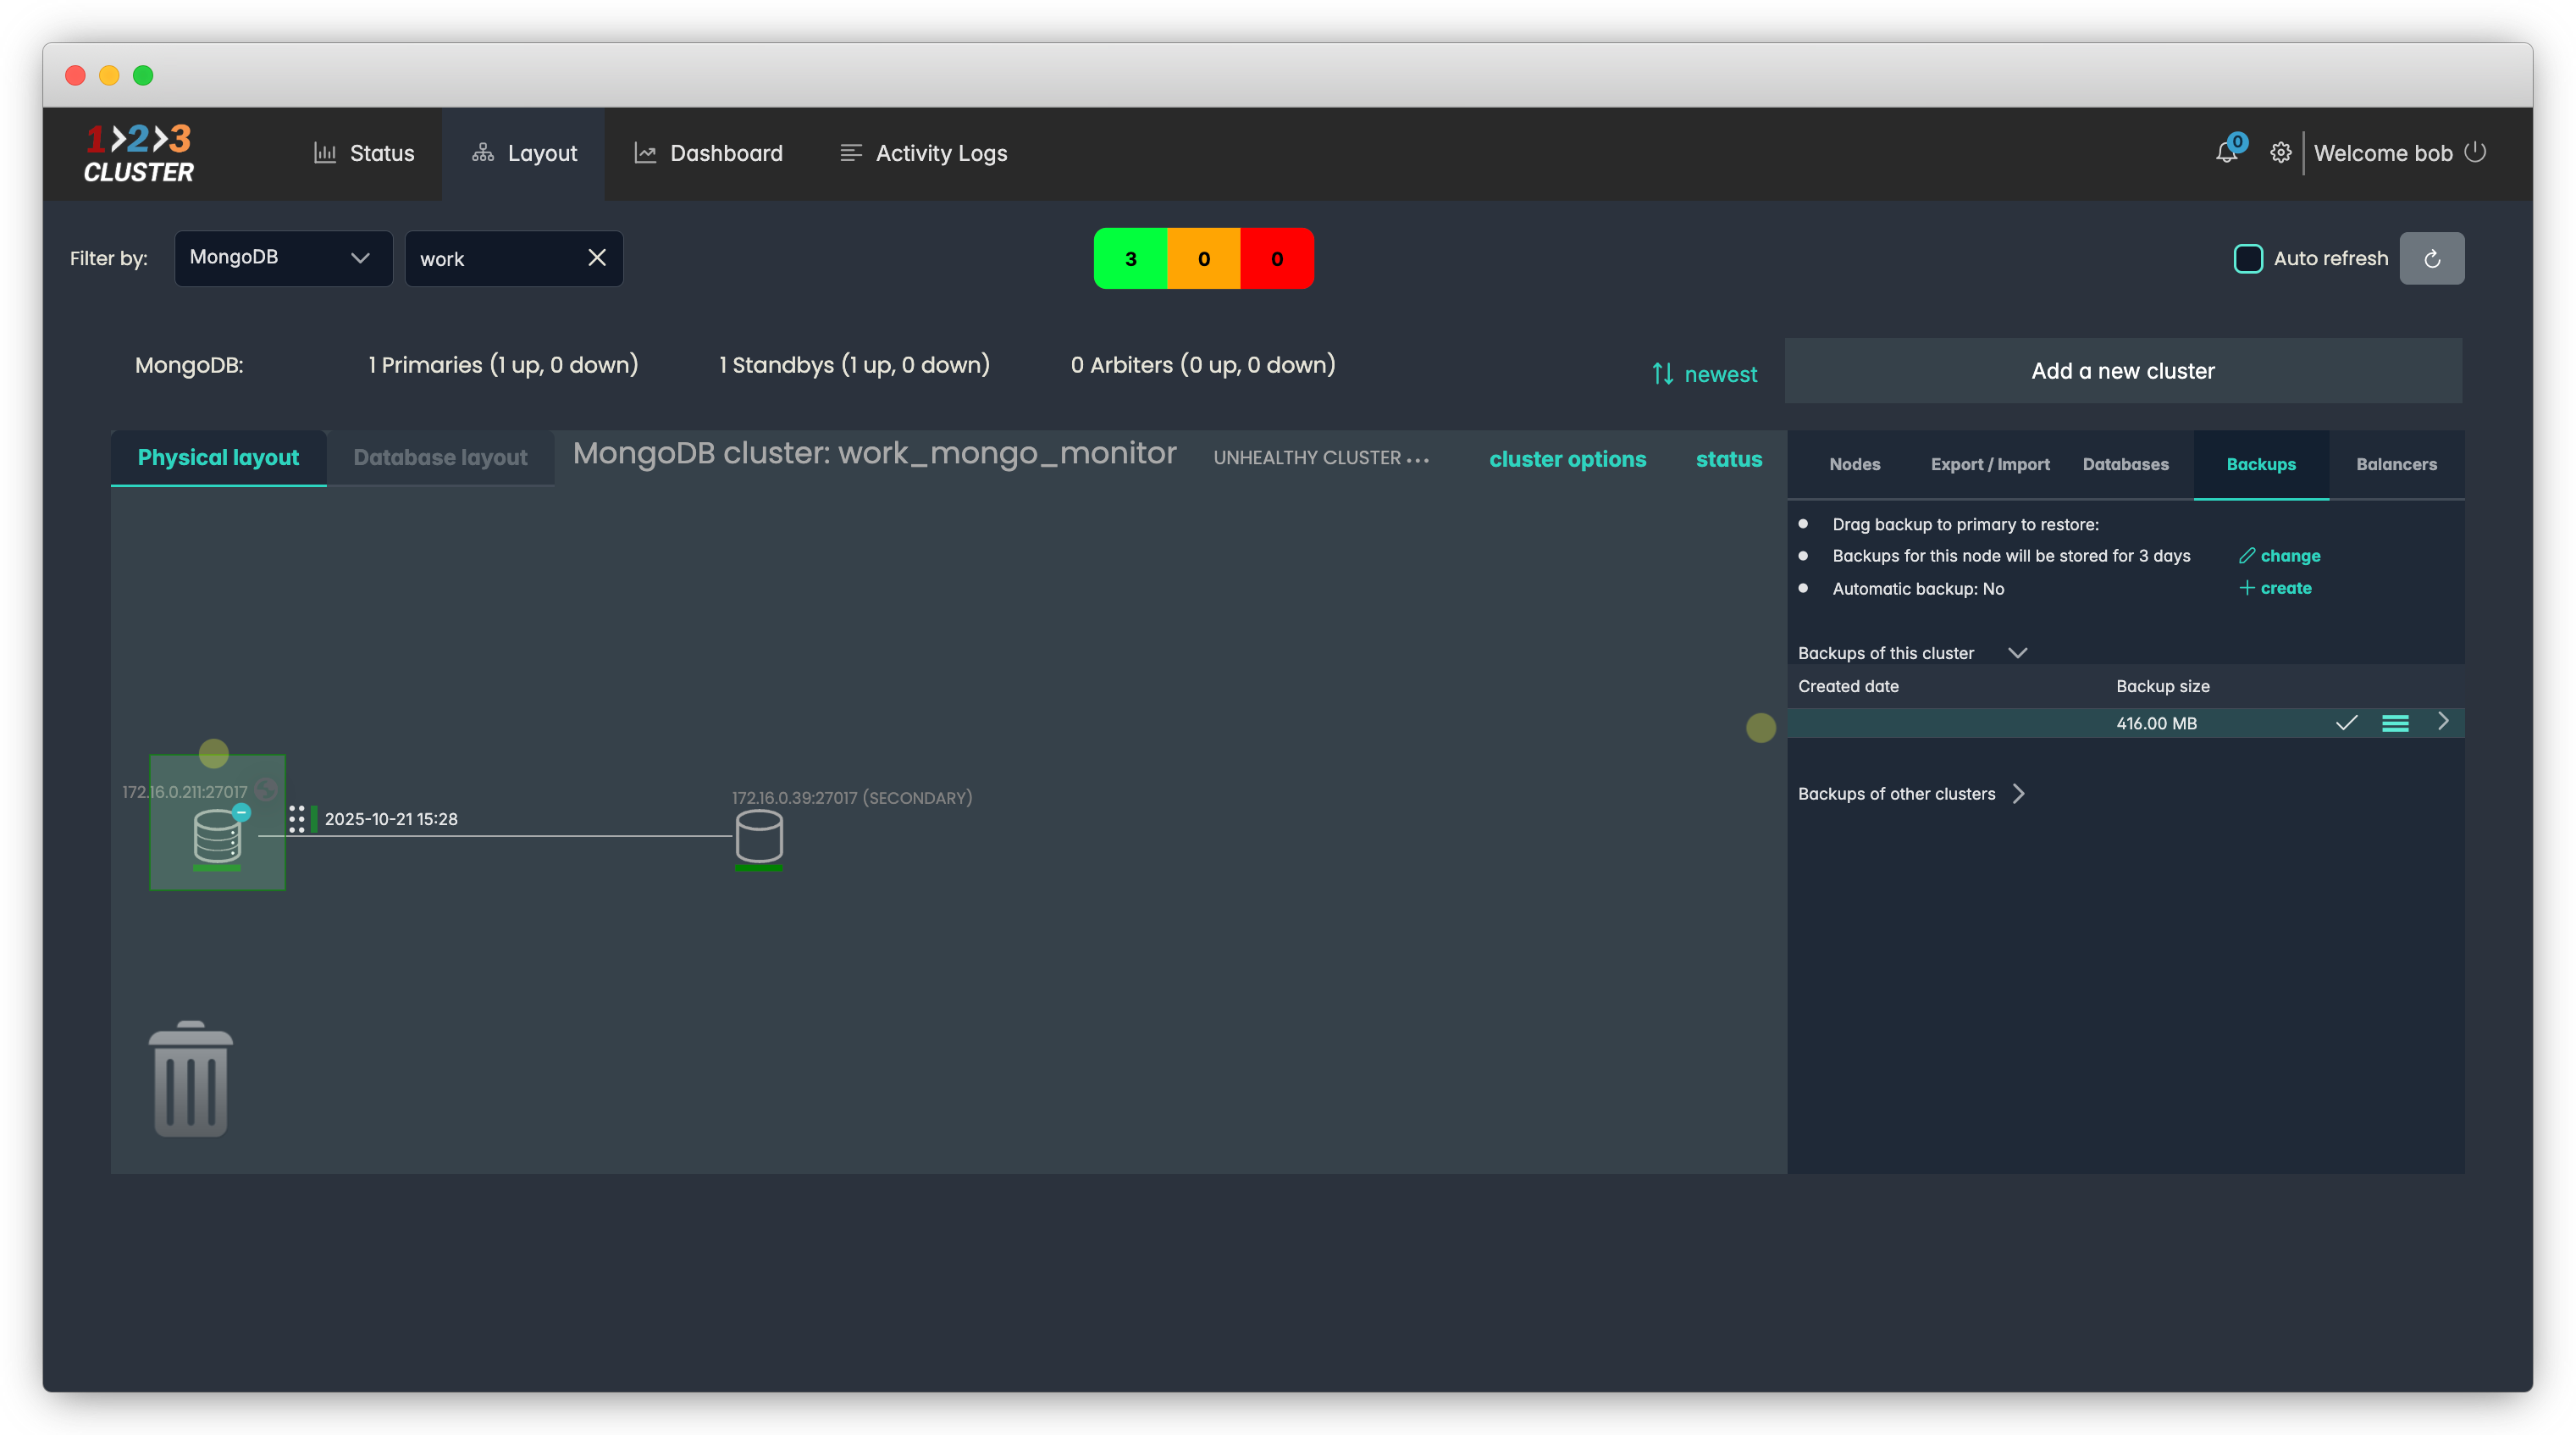
Task: Open the MongoDB filter dropdown
Action: click(283, 258)
